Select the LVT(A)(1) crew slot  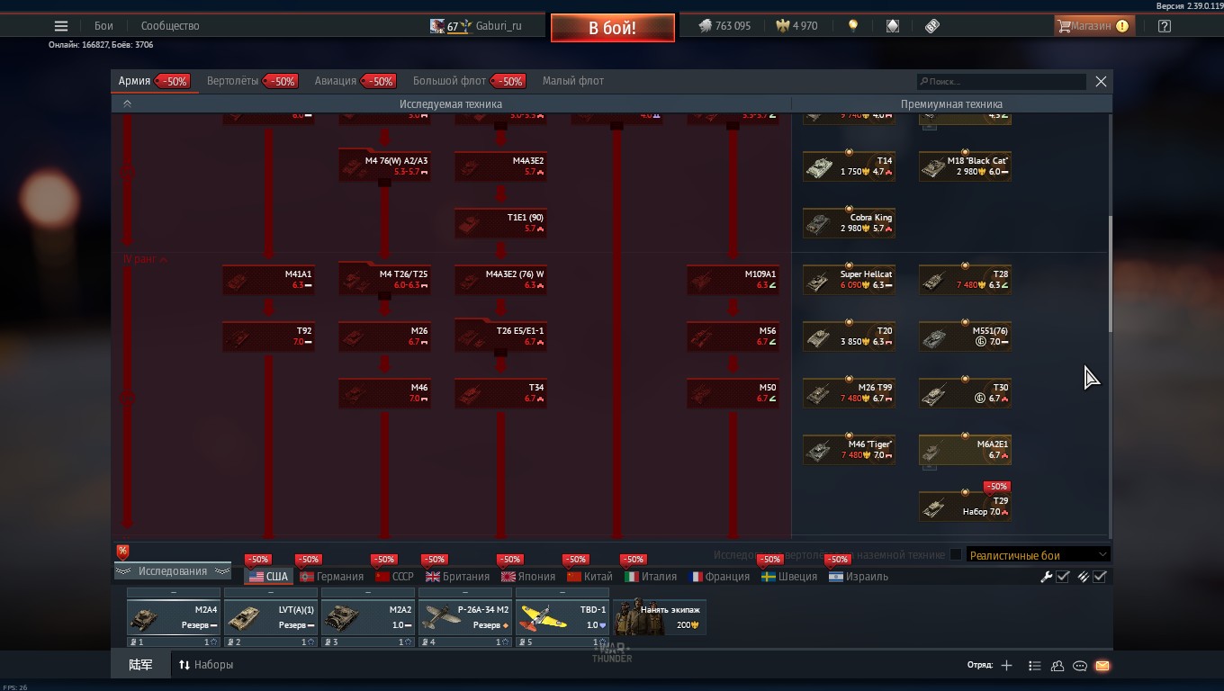271,617
